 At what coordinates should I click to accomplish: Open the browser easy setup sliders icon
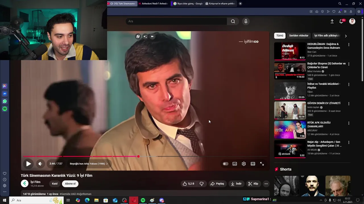(345, 12)
